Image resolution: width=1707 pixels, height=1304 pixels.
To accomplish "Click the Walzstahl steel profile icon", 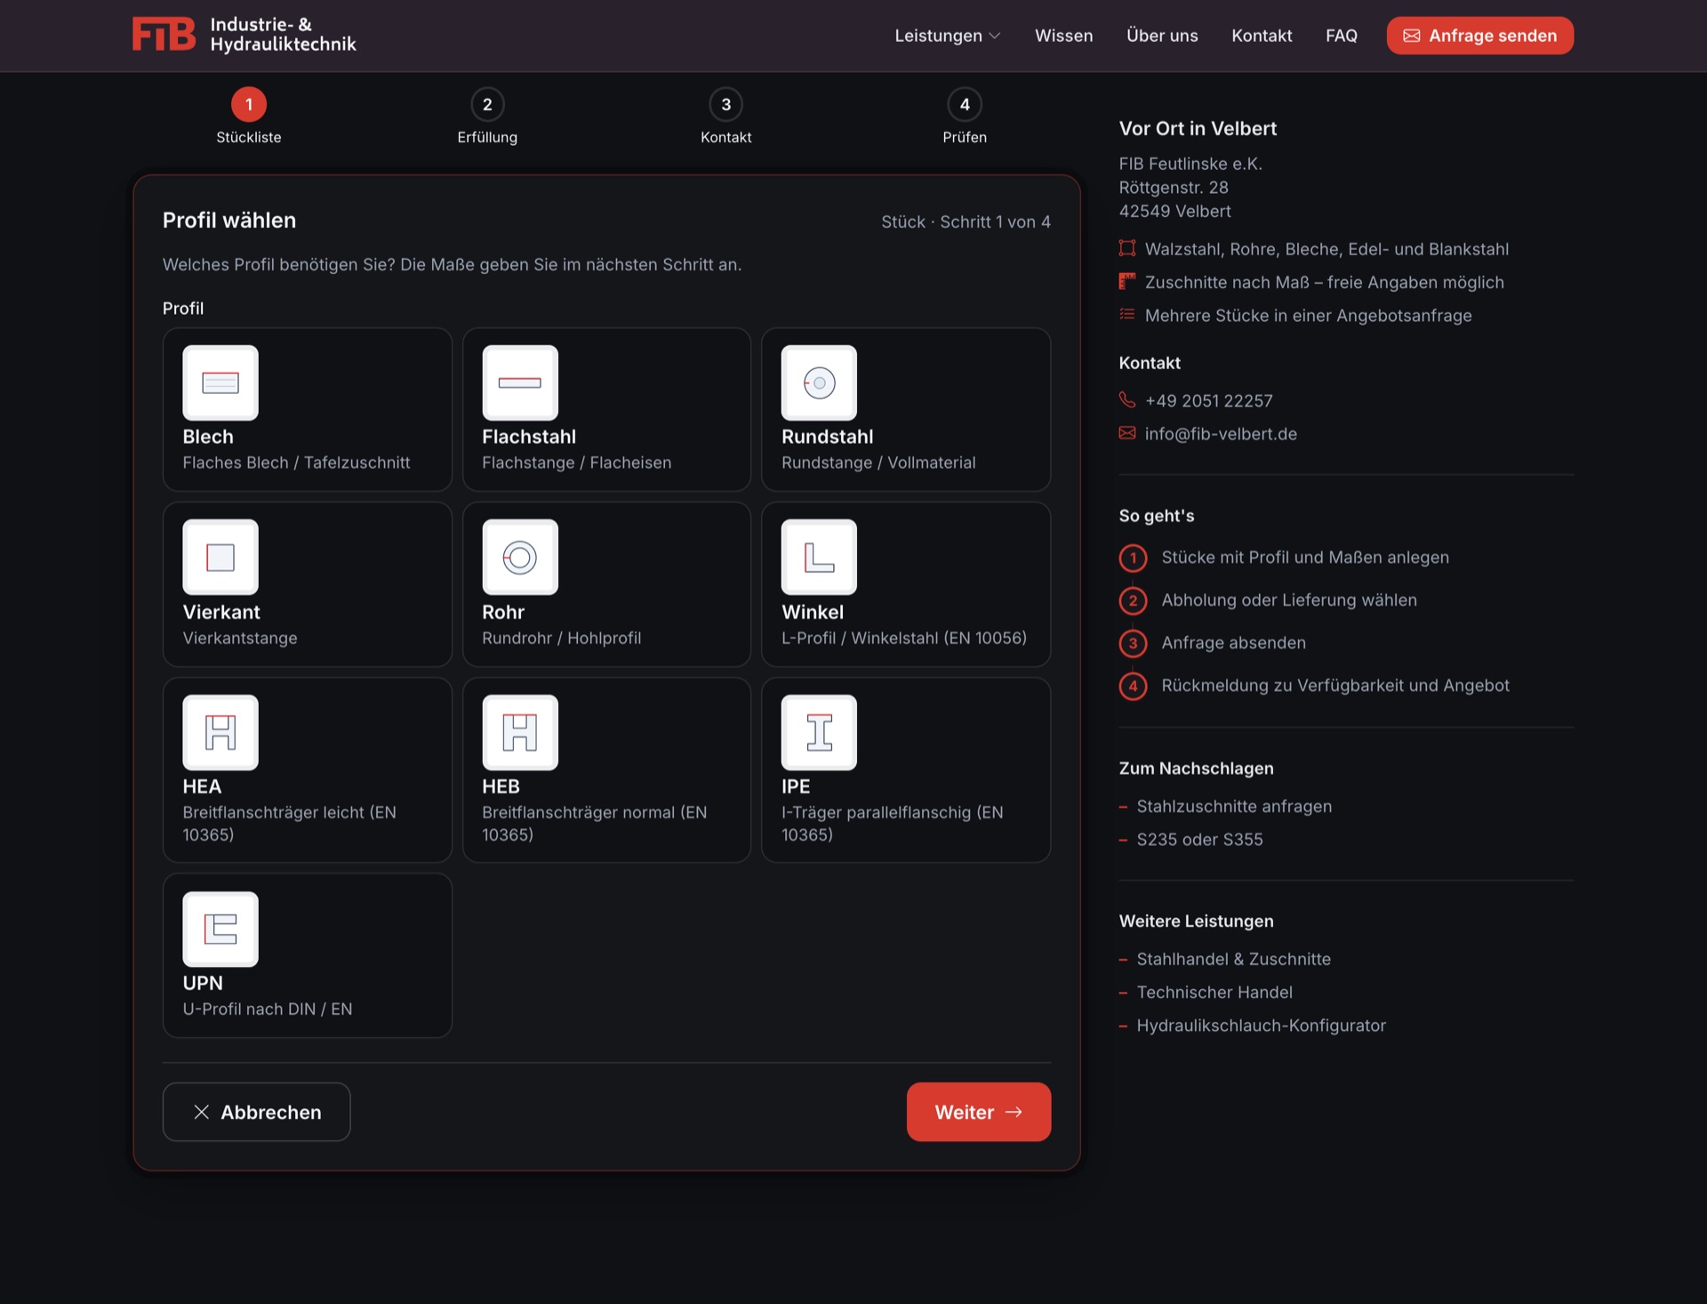I will [x=1127, y=248].
